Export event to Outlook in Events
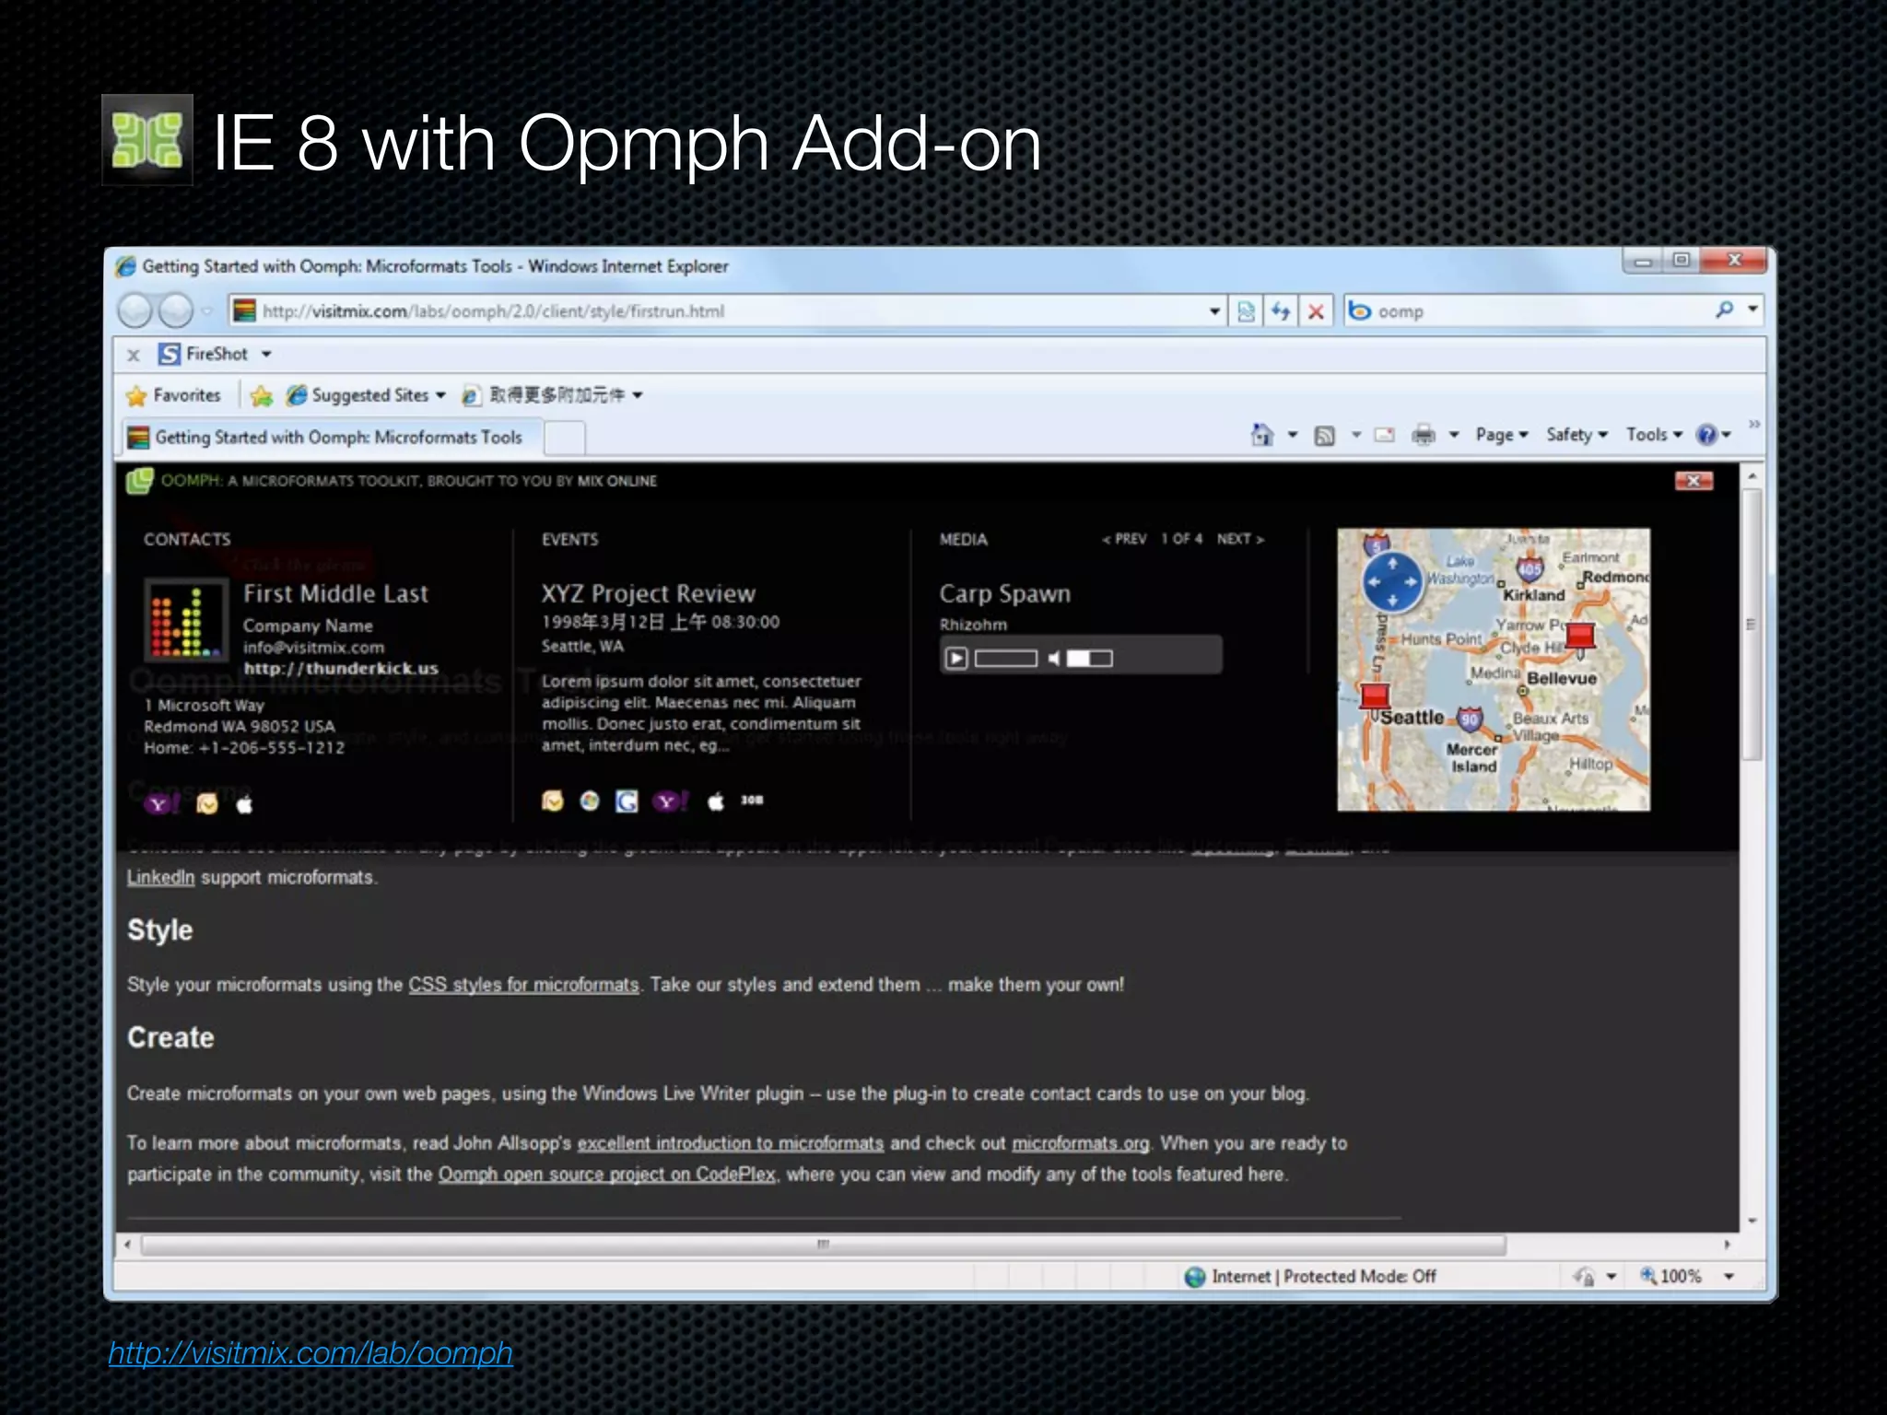The image size is (1887, 1415). [552, 801]
